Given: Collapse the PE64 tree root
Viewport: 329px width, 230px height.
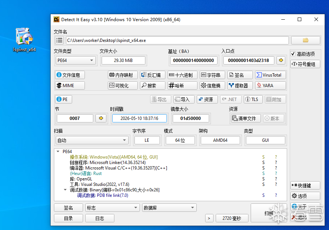Looking at the screenshot, I should (x=58, y=151).
